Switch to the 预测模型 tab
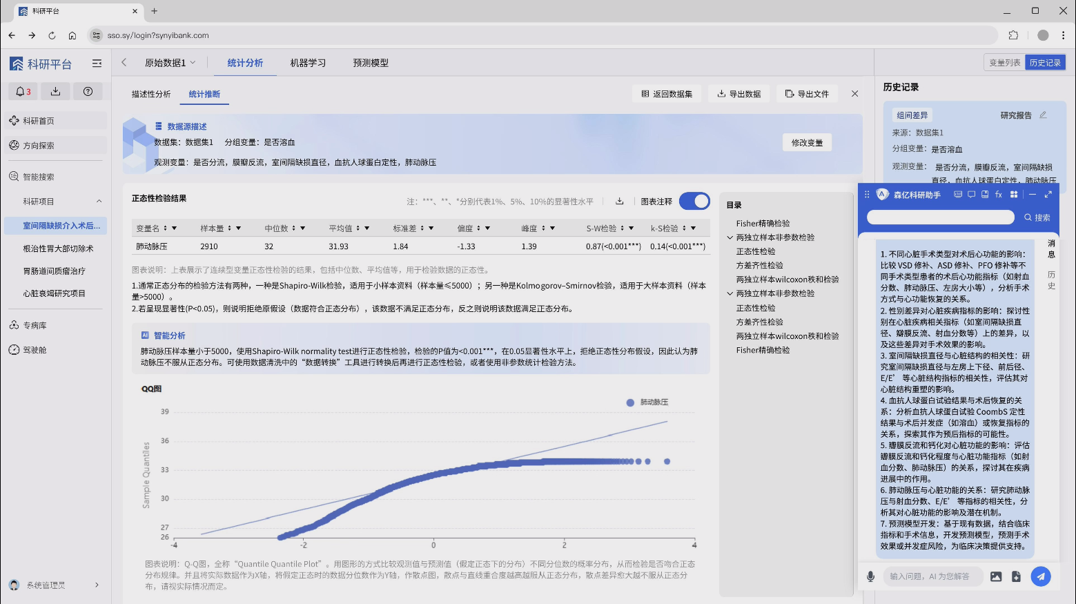The image size is (1076, 604). pyautogui.click(x=371, y=63)
